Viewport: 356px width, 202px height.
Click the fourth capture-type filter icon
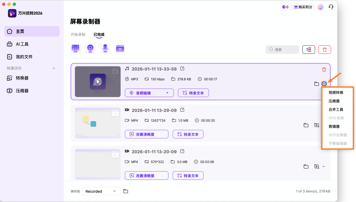point(120,48)
